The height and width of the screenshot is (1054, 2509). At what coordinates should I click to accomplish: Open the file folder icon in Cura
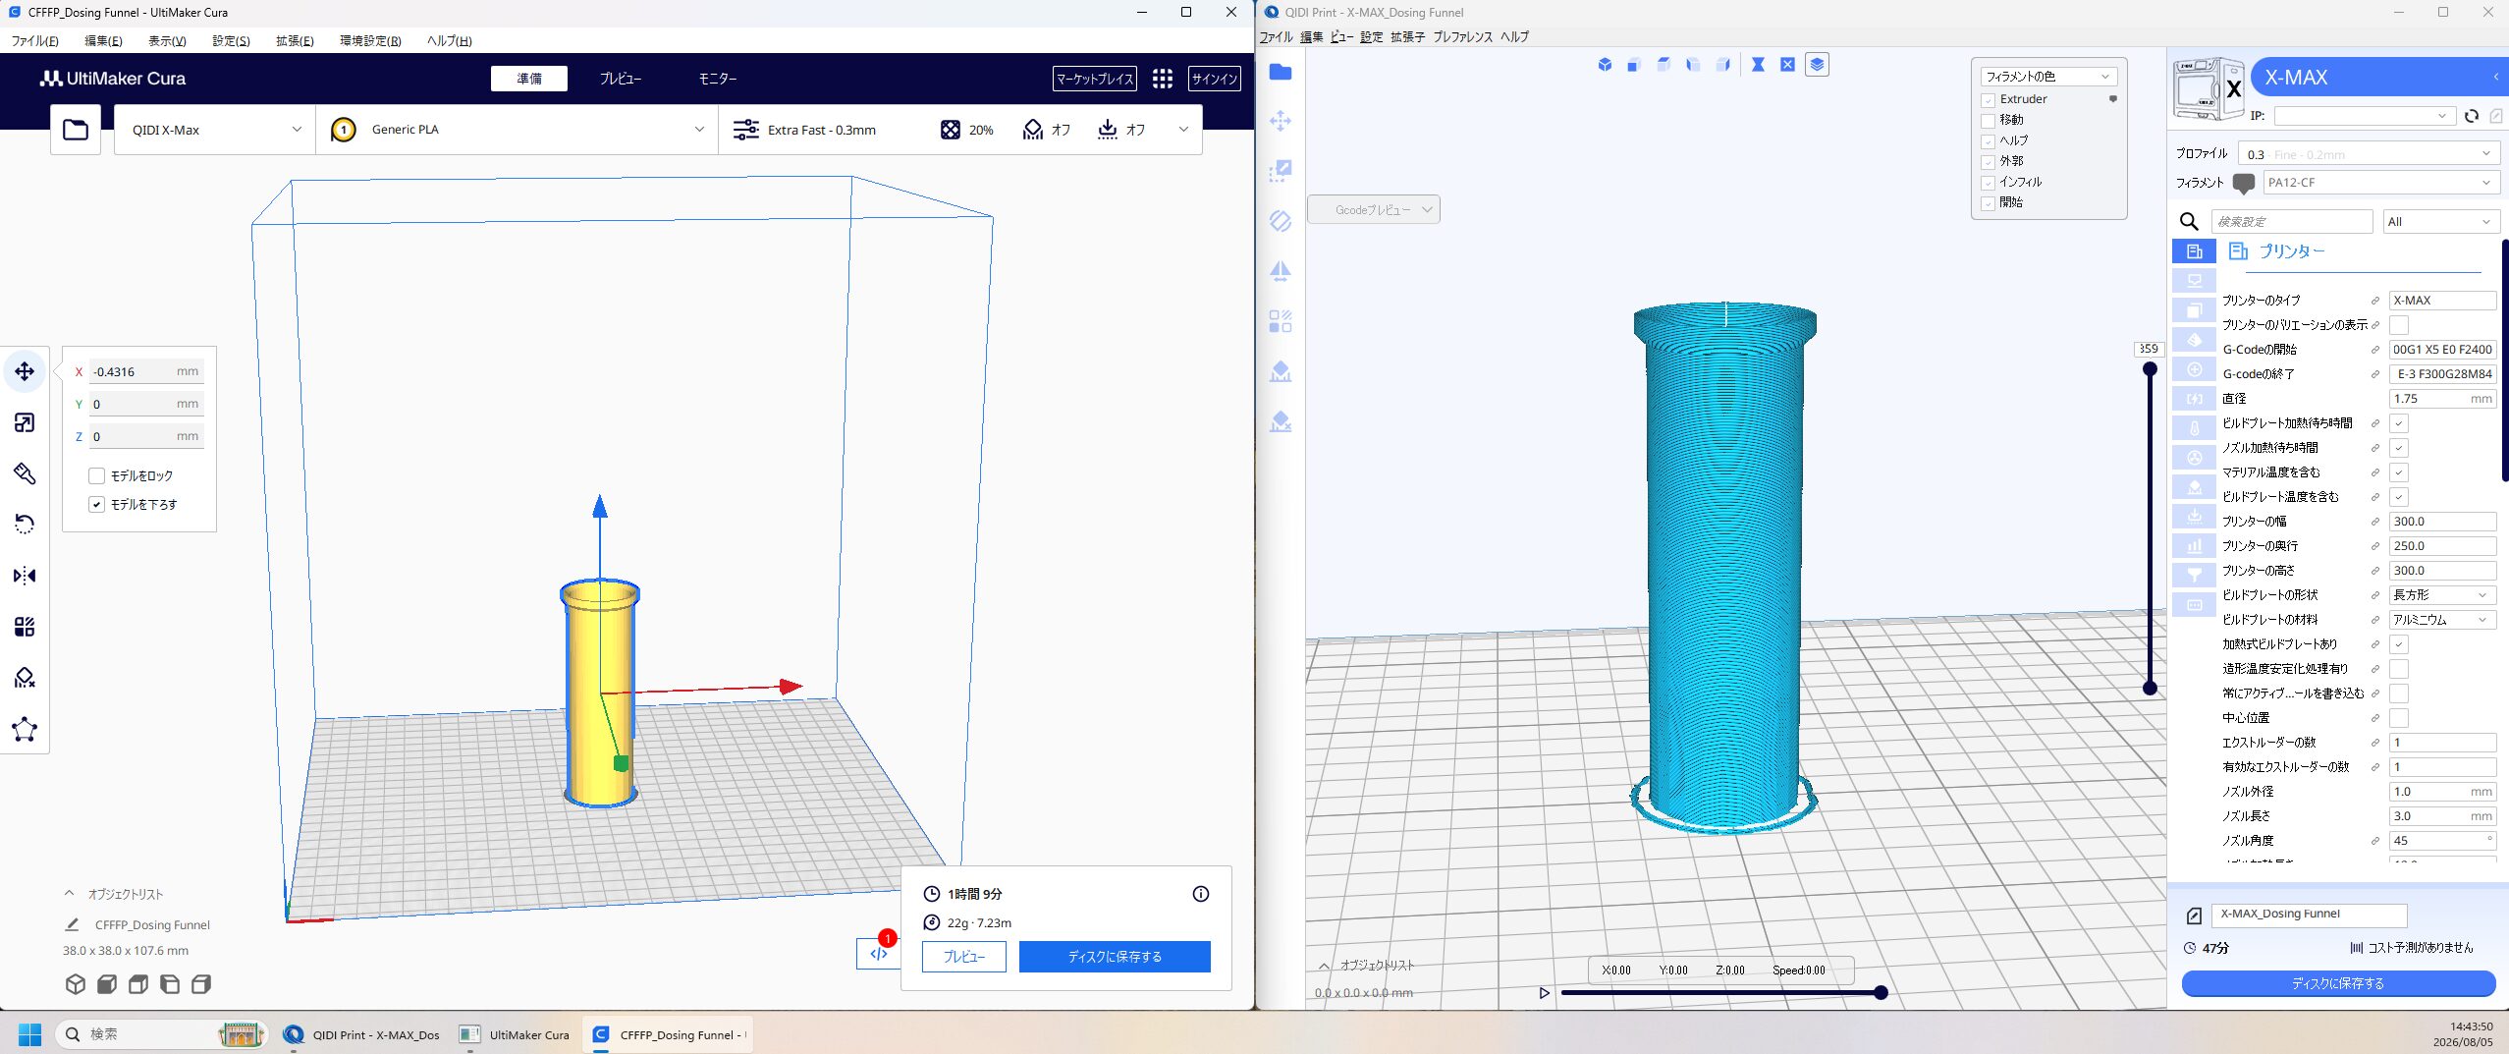click(x=76, y=130)
